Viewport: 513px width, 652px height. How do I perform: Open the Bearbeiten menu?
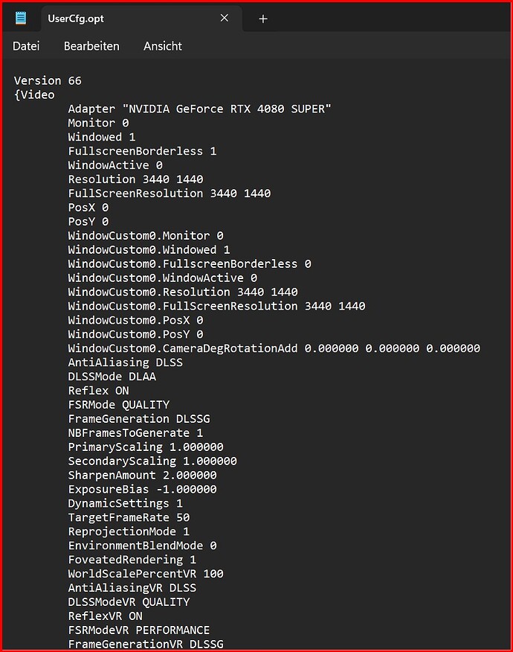pyautogui.click(x=91, y=46)
